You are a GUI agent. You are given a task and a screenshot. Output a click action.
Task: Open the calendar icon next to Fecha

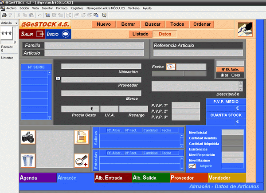(x=171, y=67)
